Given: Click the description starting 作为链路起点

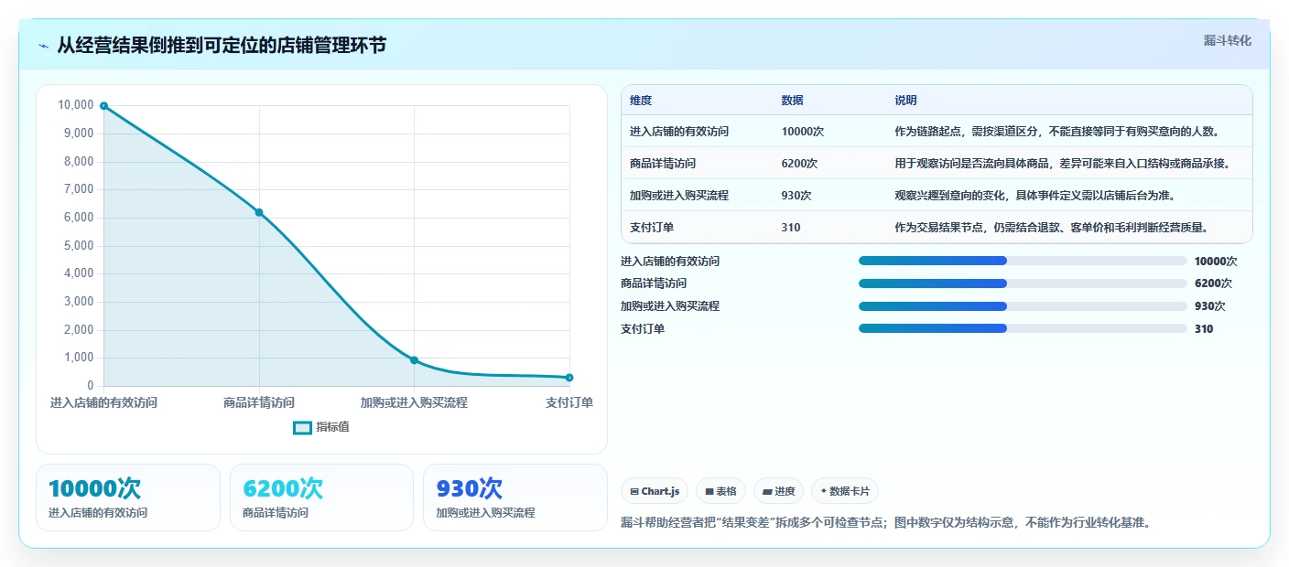Looking at the screenshot, I should click(x=1058, y=132).
